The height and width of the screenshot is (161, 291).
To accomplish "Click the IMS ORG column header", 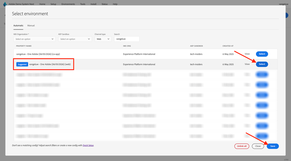I will coord(127,46).
